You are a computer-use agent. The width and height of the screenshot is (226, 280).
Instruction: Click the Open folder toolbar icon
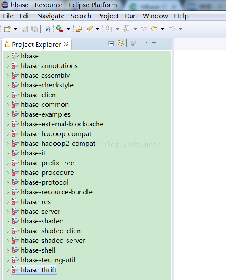79,29
